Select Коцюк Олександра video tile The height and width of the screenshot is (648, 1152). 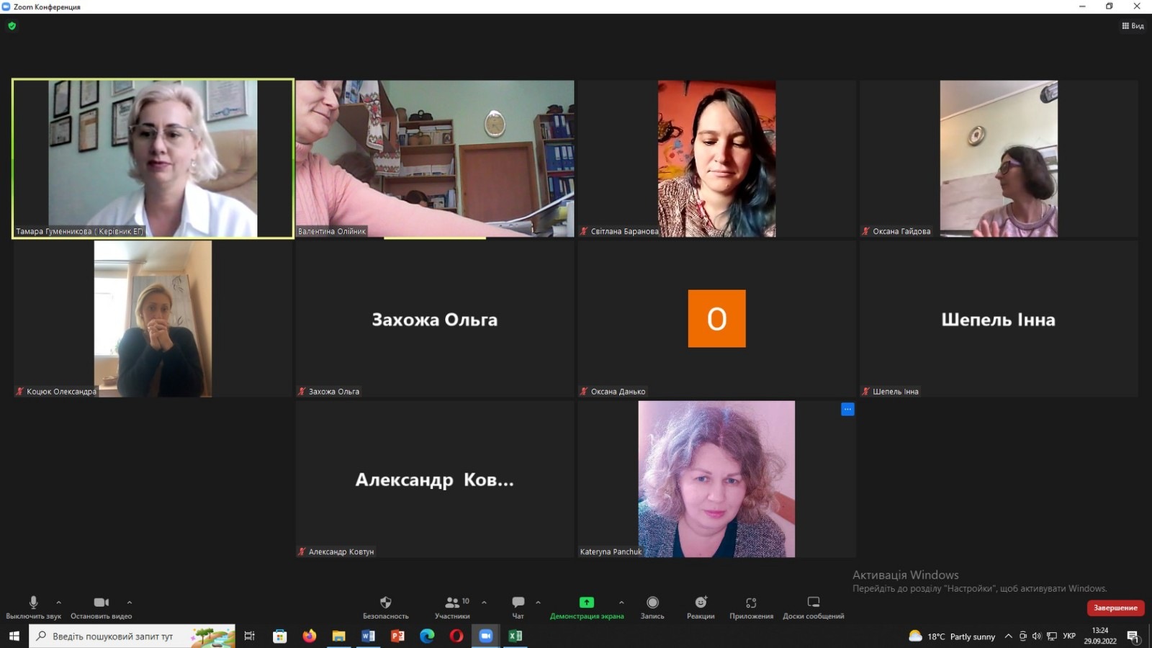coord(153,319)
